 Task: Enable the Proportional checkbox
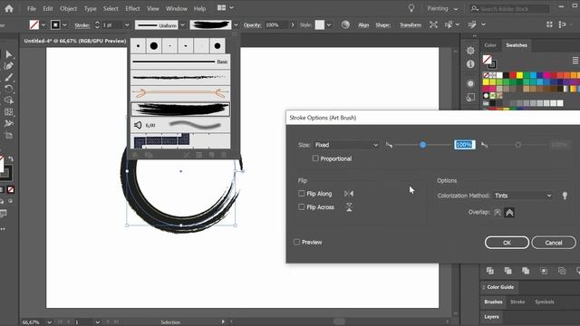click(315, 158)
